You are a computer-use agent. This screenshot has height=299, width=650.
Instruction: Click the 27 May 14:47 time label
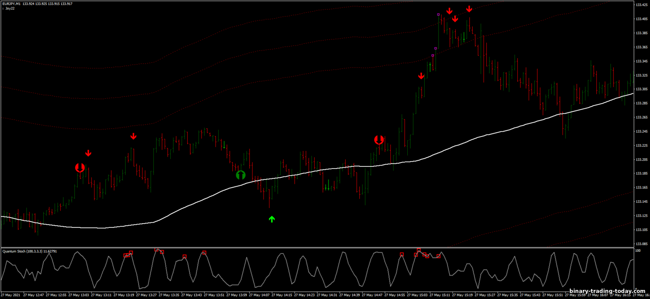tap(372, 295)
